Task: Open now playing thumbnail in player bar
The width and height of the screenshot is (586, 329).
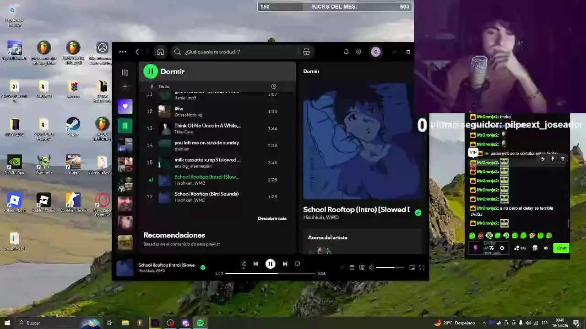Action: pos(125,267)
